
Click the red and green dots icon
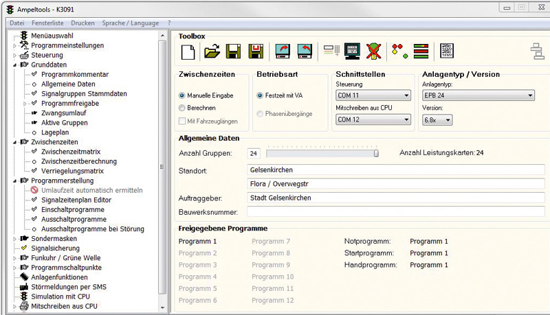pos(398,51)
